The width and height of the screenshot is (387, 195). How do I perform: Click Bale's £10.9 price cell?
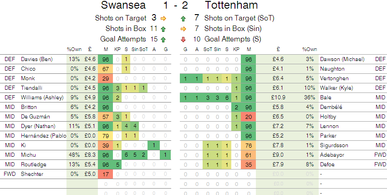277,97
